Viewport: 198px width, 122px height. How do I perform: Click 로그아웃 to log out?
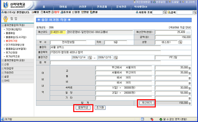click(189, 2)
